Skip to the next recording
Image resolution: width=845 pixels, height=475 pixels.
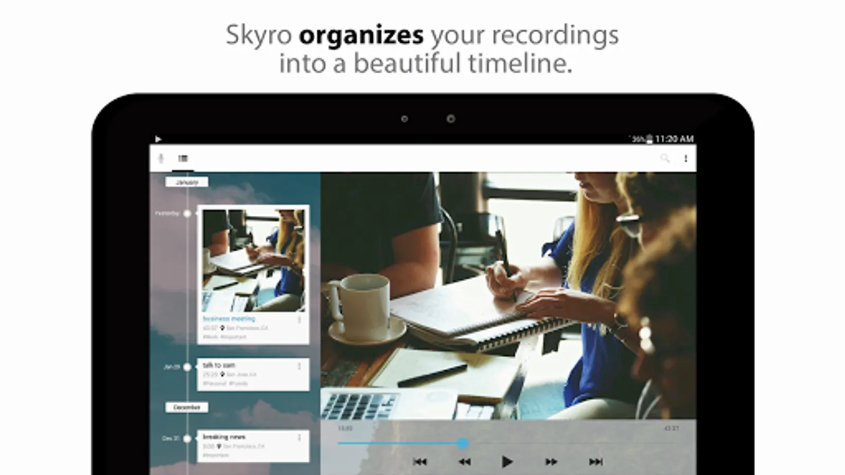tap(596, 462)
